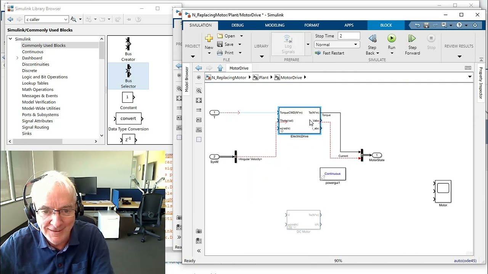Expand the PROJECT section dropdown
488x274 pixels.
(x=193, y=57)
